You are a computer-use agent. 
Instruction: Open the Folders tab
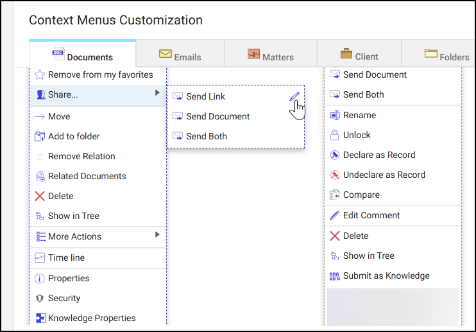point(438,54)
